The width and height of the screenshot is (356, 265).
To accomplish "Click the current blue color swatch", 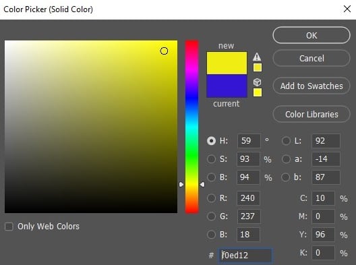I will [x=227, y=86].
